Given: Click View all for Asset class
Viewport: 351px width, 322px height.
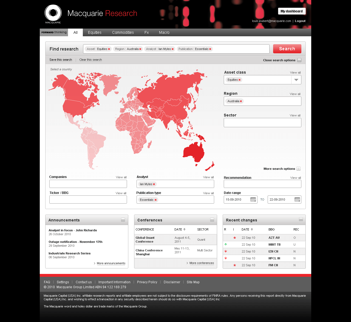Looking at the screenshot, I should (295, 73).
